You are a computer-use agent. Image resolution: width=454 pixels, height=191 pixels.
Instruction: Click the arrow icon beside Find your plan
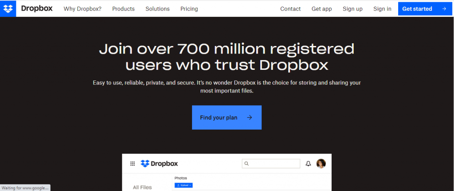250,118
